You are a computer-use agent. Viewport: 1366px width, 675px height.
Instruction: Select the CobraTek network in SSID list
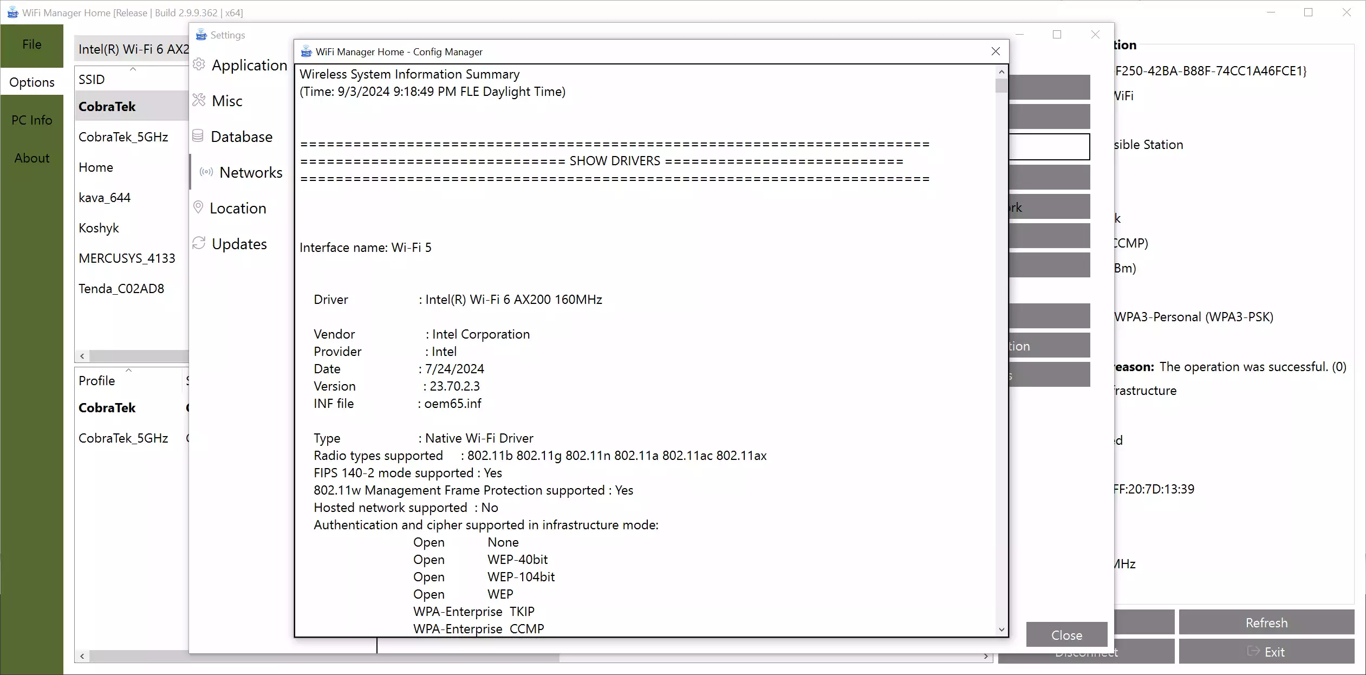132,106
